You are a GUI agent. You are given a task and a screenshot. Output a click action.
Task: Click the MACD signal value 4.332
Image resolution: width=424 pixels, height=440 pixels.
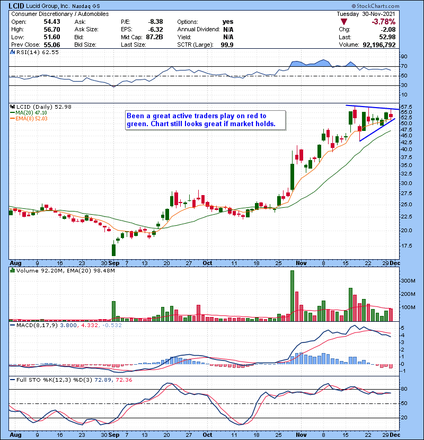90,325
